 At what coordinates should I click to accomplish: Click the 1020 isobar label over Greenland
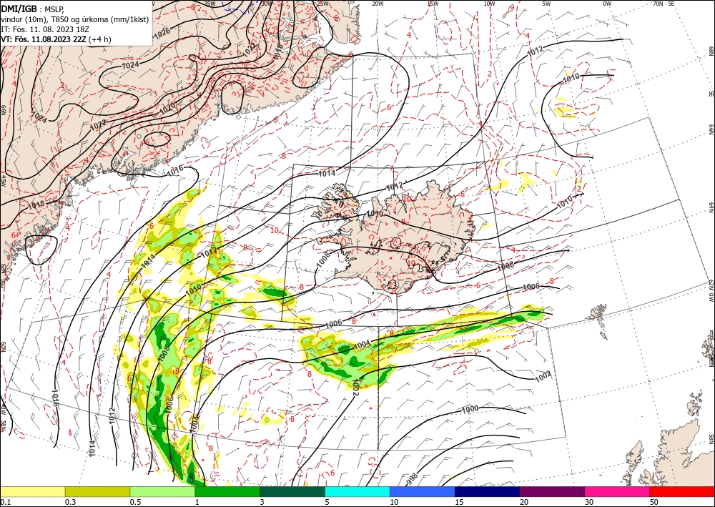168,107
